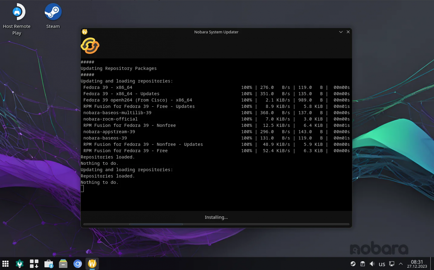Click the Nobara Updater orange logo

click(x=90, y=46)
